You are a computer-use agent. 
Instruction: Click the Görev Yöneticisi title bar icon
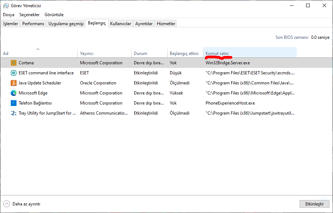[x=6, y=6]
